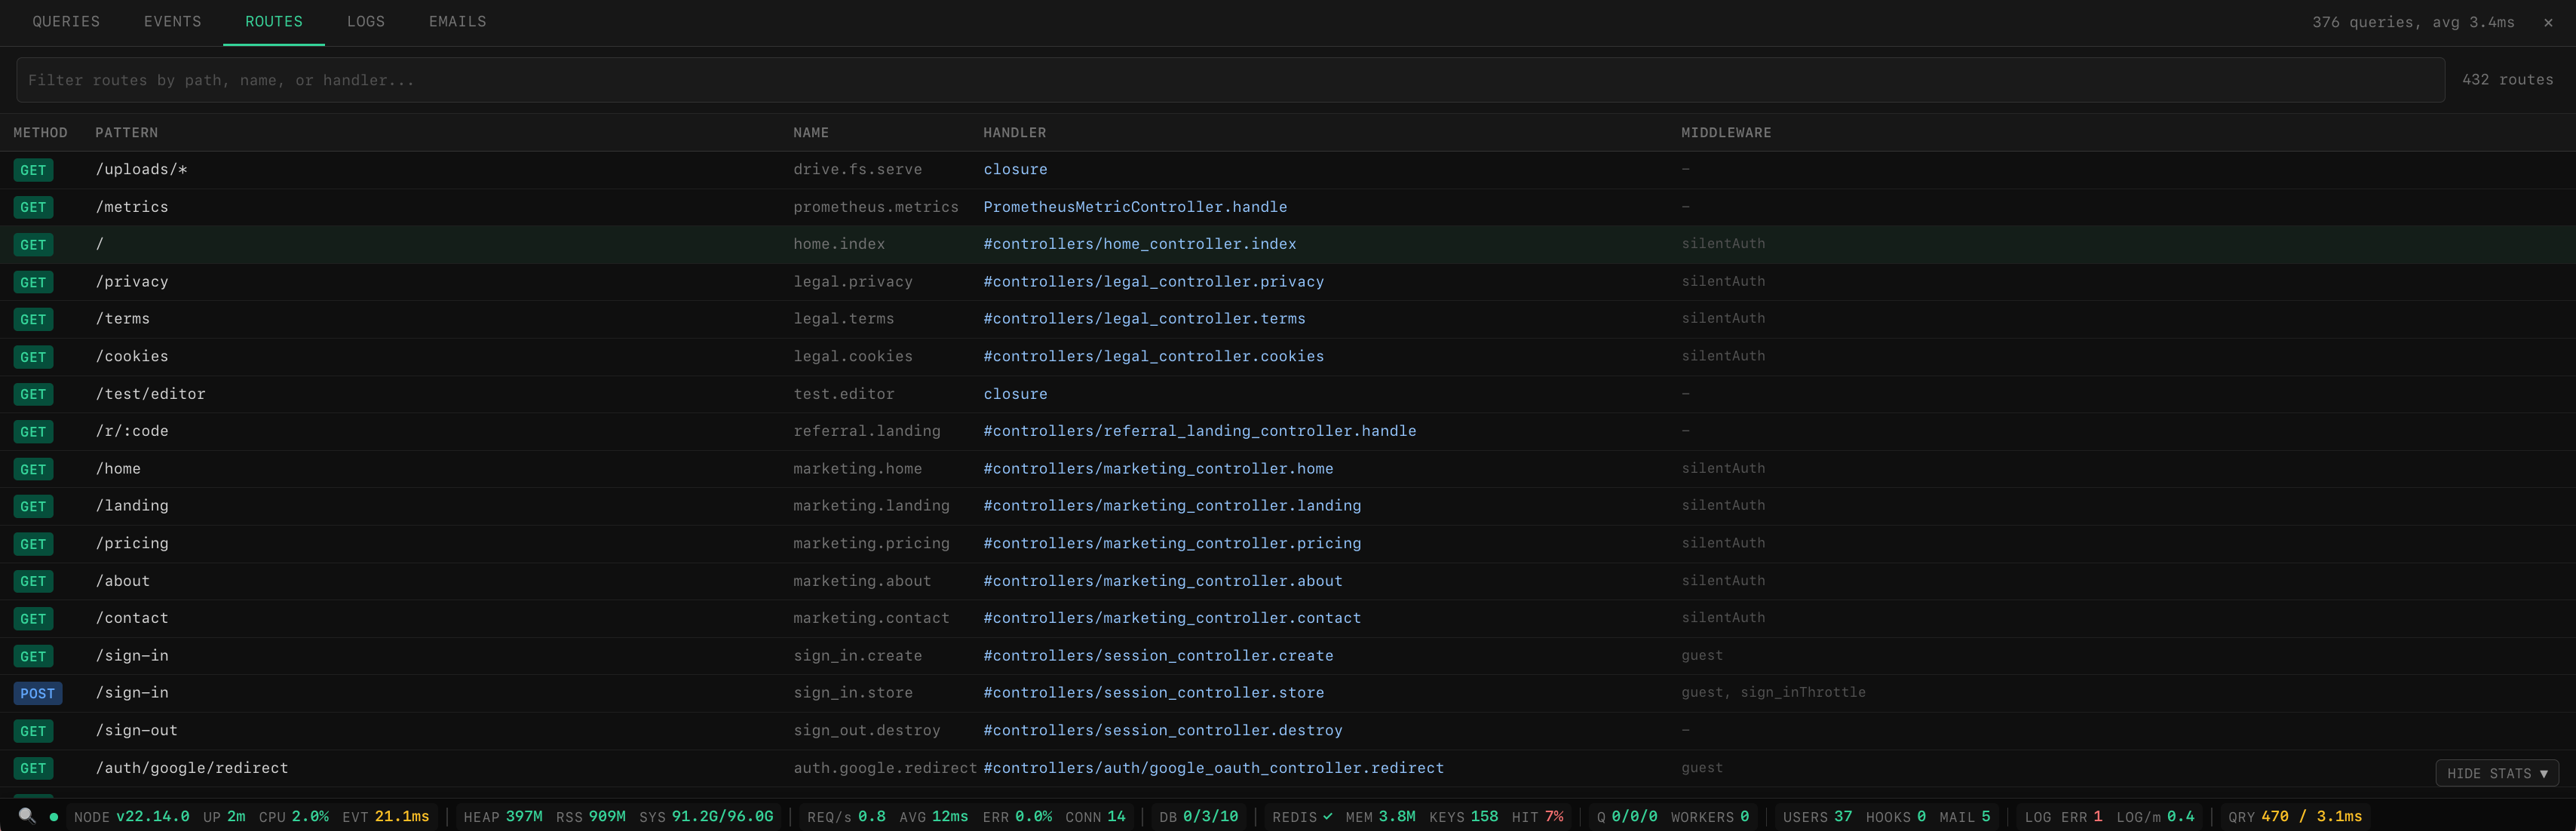
Task: Select the POST badge for /sign-in
Action: 38,693
